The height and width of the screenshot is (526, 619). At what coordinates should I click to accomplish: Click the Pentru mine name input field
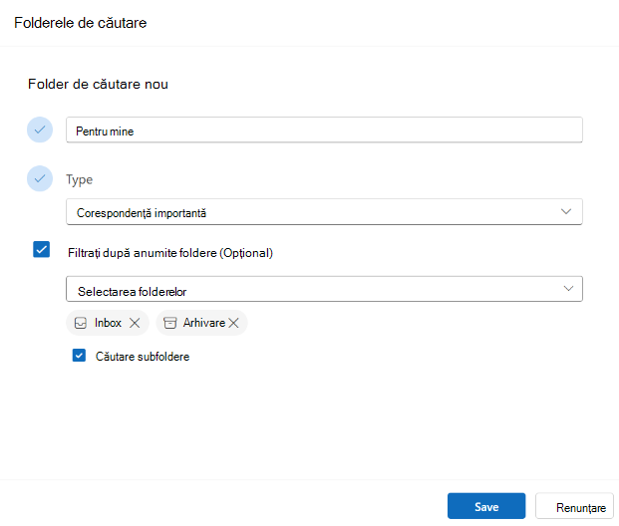324,130
